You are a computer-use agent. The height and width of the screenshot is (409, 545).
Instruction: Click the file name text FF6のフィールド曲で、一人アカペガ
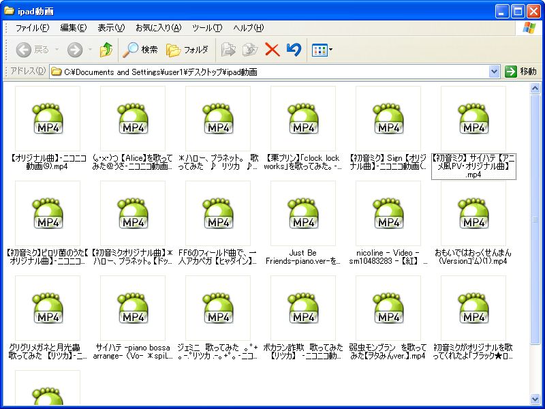coord(217,257)
